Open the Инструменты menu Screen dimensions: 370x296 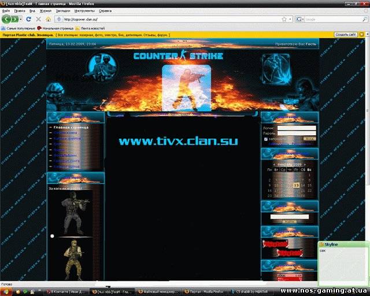click(84, 11)
